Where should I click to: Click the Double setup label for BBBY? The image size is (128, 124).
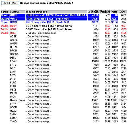click(x=5, y=26)
